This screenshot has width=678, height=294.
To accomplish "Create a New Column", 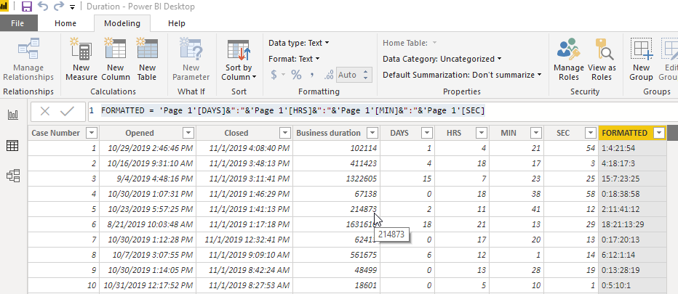I will pos(116,60).
